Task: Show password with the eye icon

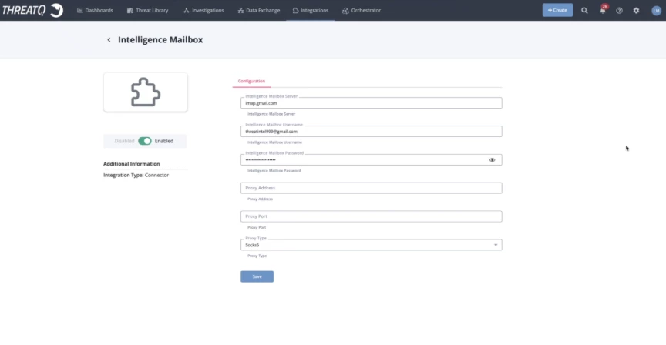Action: click(x=492, y=160)
